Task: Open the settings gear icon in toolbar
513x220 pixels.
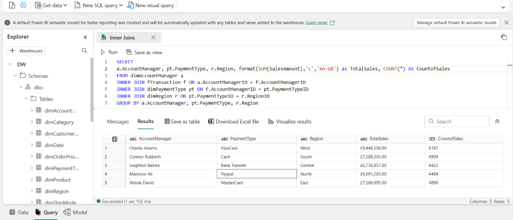Action: click(23, 5)
